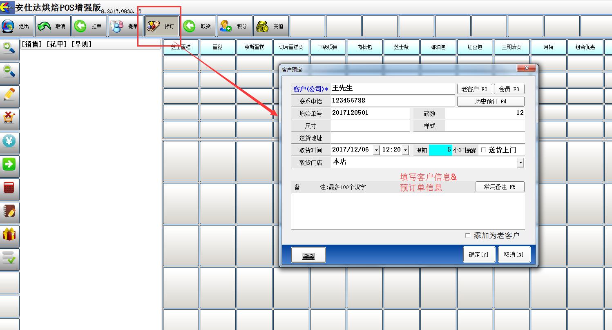Switch to 慕斯蛋糕 category
The width and height of the screenshot is (612, 330).
[255, 47]
